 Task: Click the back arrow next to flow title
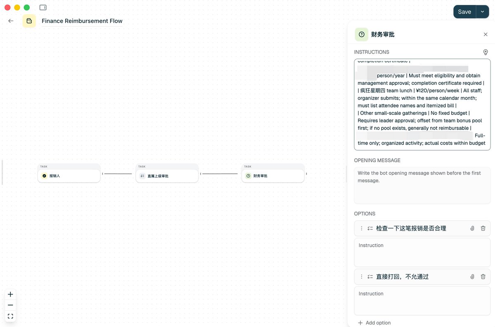click(x=11, y=21)
